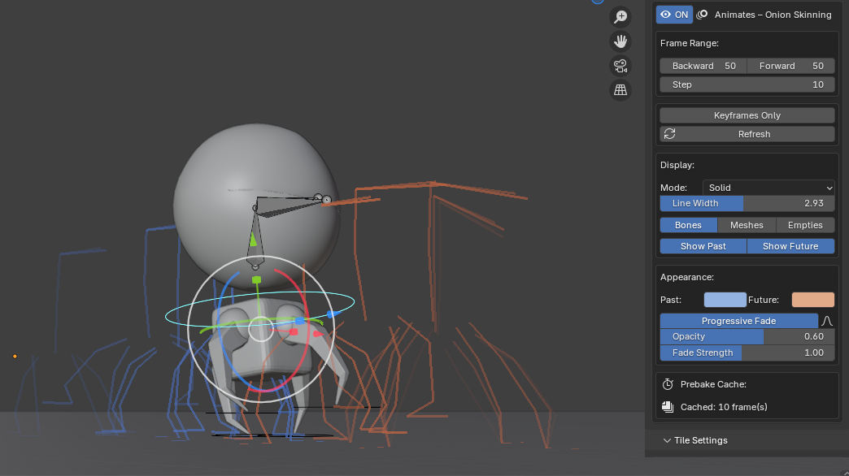Click the zoom view magnifier icon
Image resolution: width=849 pixels, height=476 pixels.
click(x=620, y=17)
